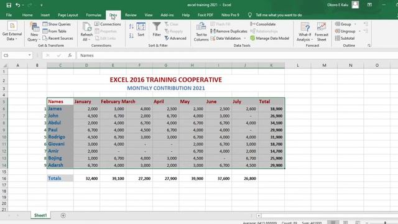398x224 pixels.
Task: Click the Save icon in title bar
Action: coord(9,5)
